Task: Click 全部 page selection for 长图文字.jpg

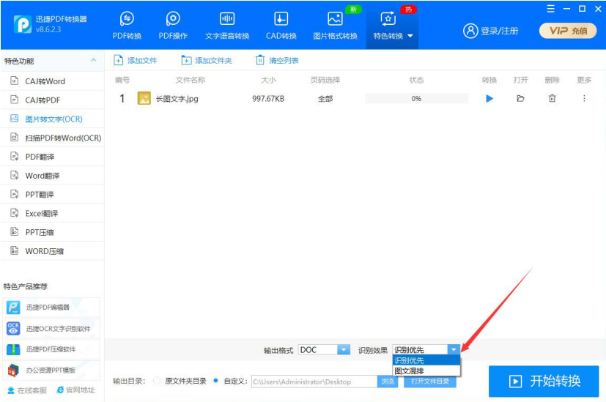Action: 325,99
